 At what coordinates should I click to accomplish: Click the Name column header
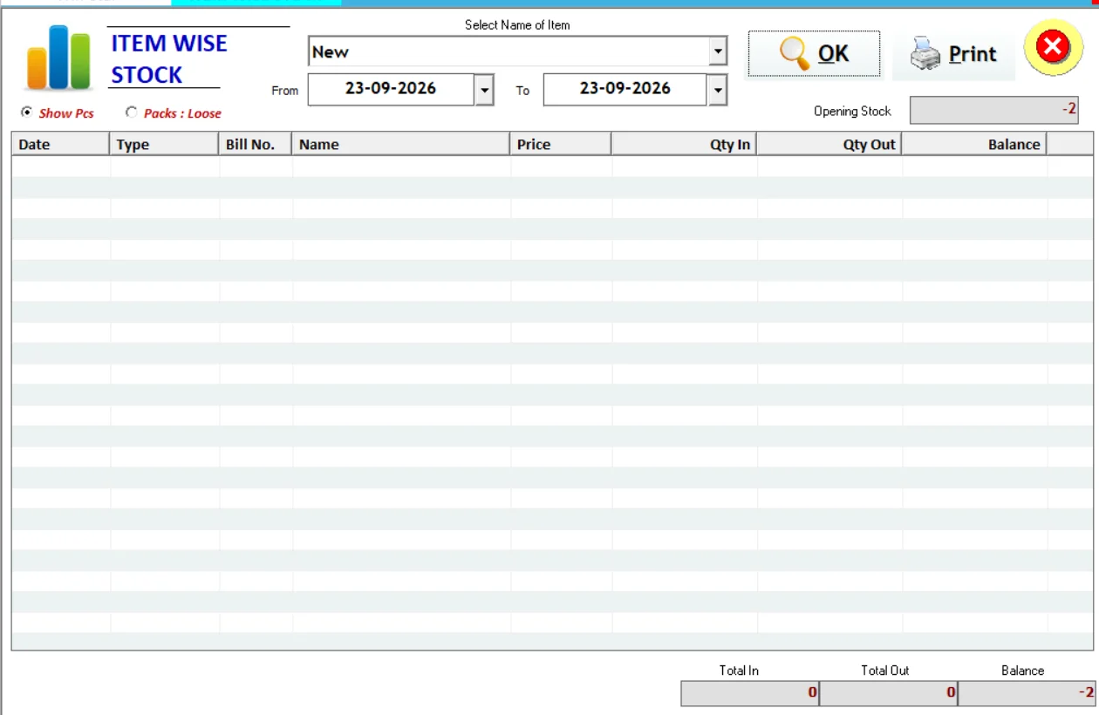400,144
